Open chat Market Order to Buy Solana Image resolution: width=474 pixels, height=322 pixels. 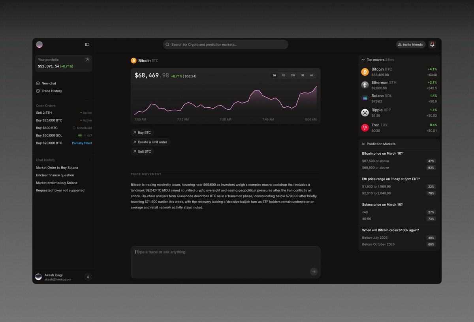(57, 168)
